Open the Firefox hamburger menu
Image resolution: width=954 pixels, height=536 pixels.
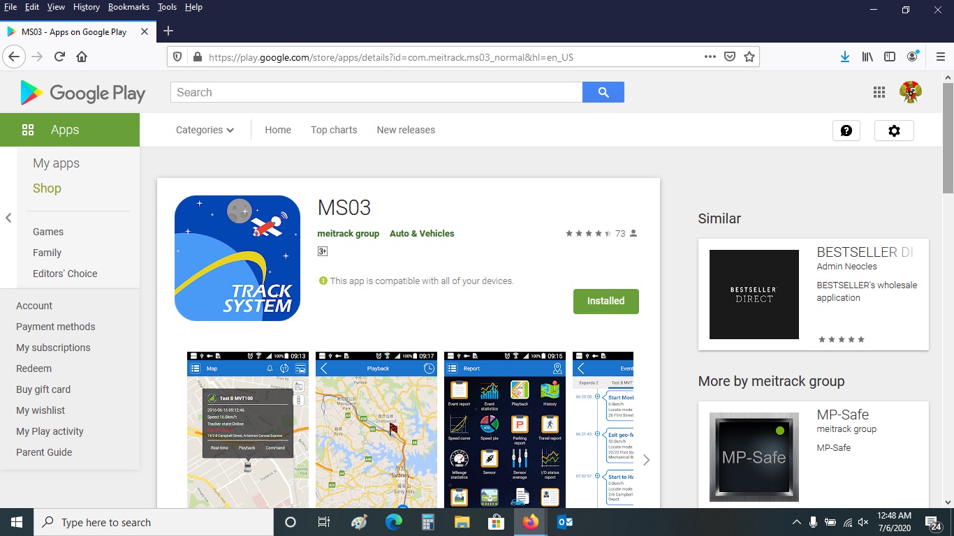tap(940, 57)
